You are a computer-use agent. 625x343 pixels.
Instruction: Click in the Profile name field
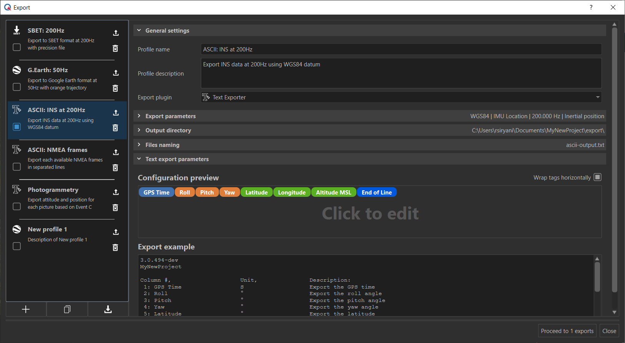point(401,49)
